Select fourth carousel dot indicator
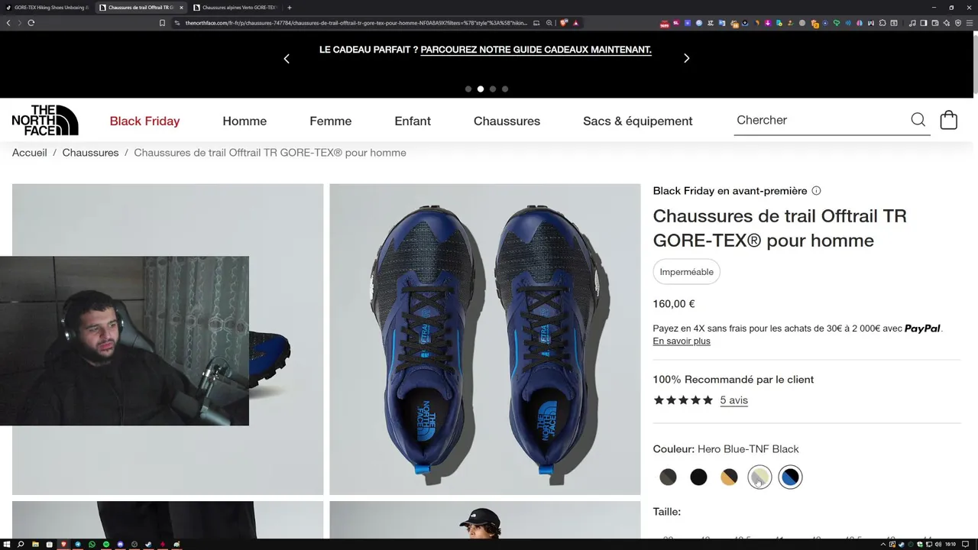The width and height of the screenshot is (978, 550). tap(505, 89)
